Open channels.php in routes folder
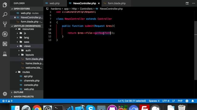The image size is (197, 110). (x=32, y=81)
